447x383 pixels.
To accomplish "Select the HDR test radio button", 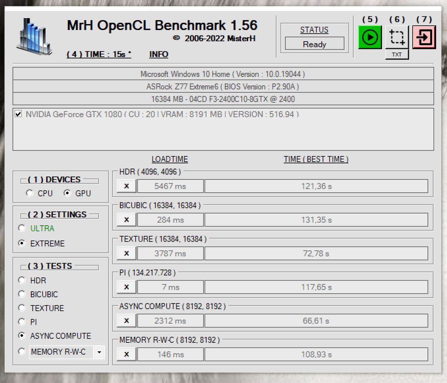I will point(22,280).
